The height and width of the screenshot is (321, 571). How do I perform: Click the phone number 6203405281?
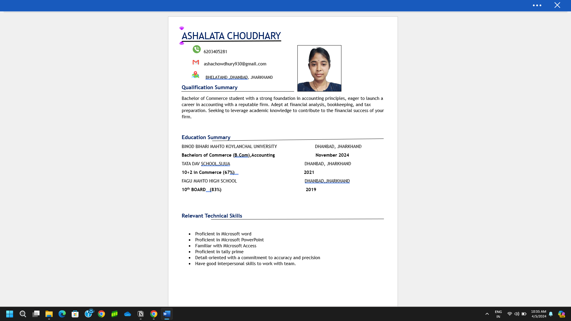215,52
